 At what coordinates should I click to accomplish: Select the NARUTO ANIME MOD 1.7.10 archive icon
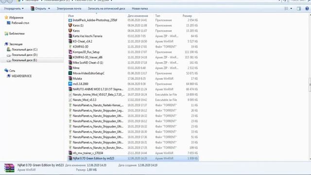point(70,89)
